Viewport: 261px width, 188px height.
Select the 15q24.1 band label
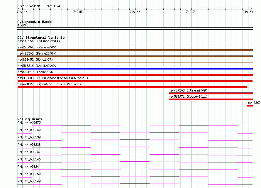(x=24, y=25)
